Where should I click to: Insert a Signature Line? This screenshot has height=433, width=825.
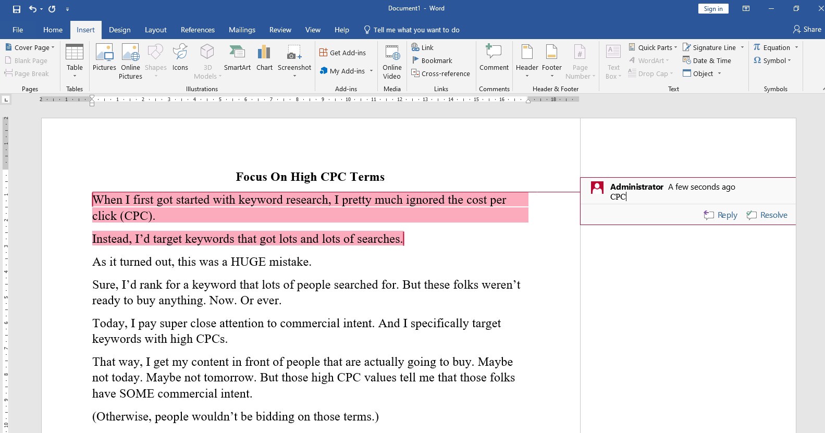[x=709, y=47]
